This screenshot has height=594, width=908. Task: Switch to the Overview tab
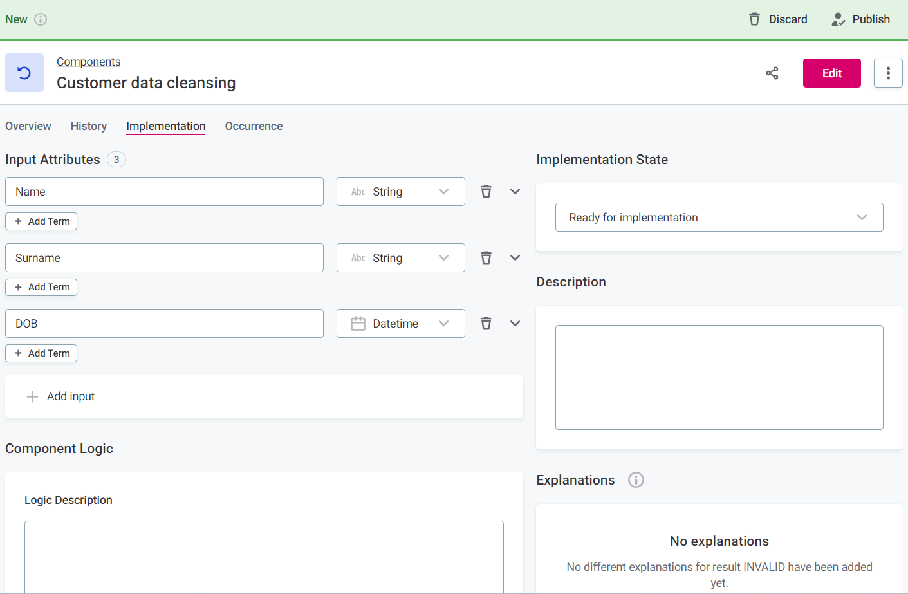click(28, 126)
